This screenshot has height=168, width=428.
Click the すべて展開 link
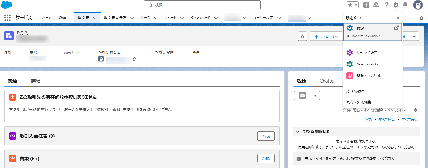tap(387, 119)
